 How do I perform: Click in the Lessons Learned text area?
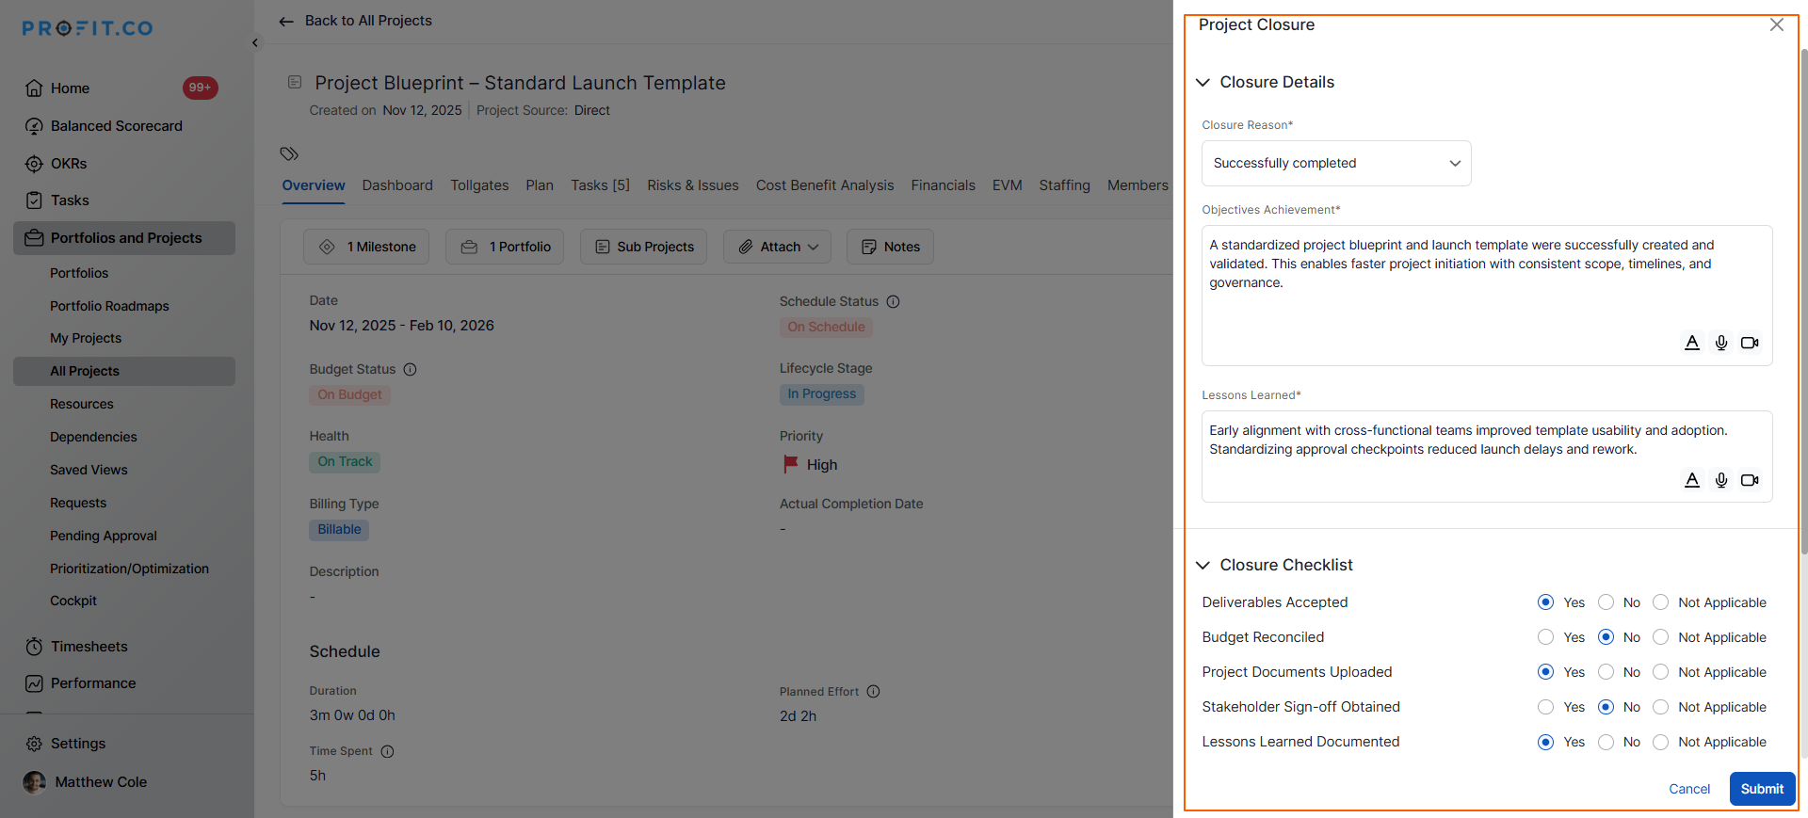click(1487, 457)
